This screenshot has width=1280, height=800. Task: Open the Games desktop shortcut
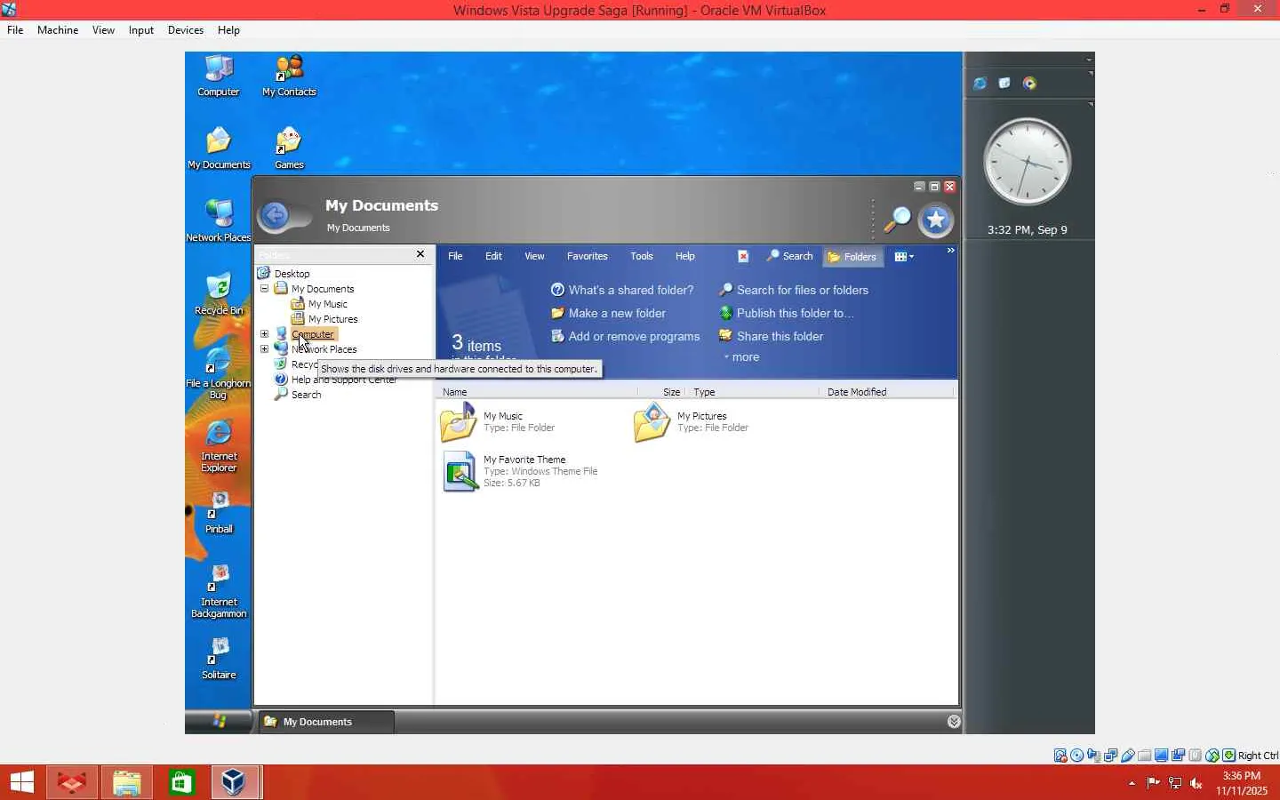(289, 148)
